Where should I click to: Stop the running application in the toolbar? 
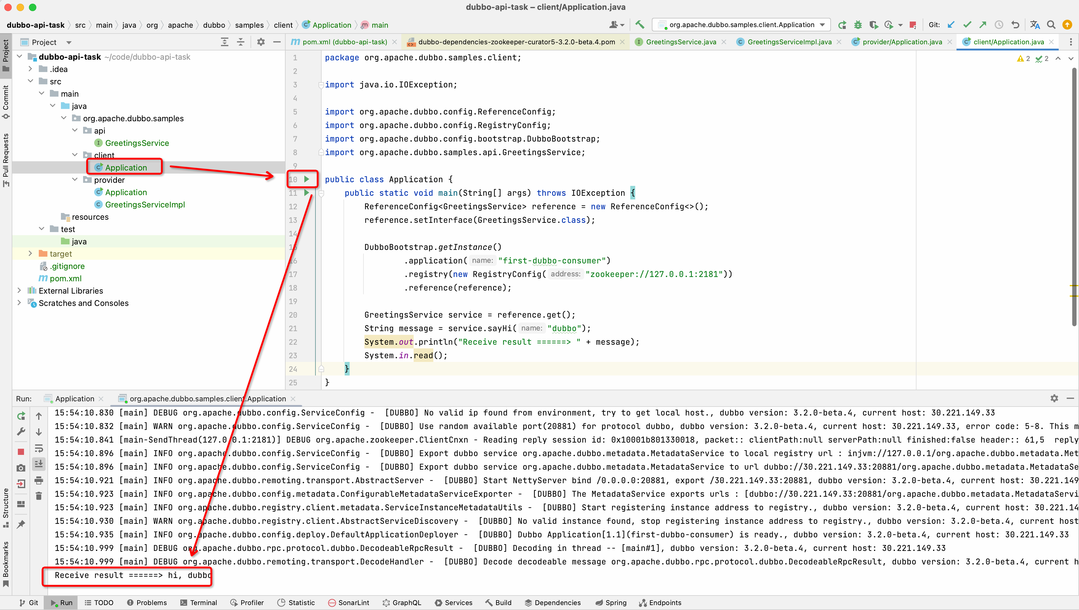pos(913,25)
